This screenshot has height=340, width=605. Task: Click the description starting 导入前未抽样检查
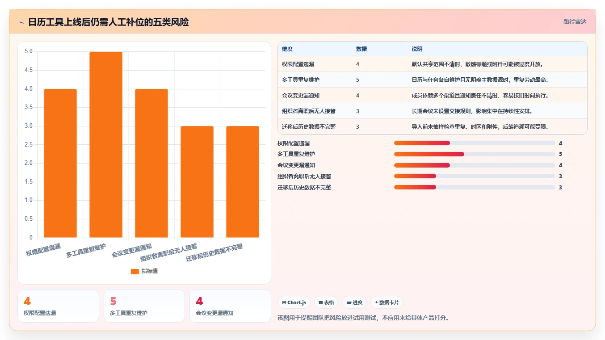click(480, 127)
